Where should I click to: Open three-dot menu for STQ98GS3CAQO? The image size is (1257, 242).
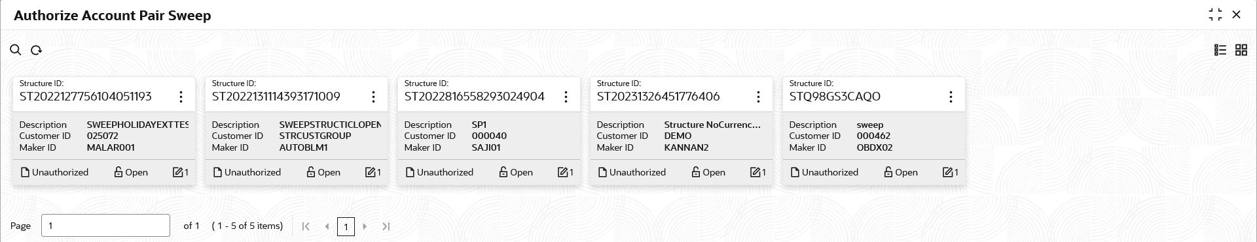(x=951, y=97)
